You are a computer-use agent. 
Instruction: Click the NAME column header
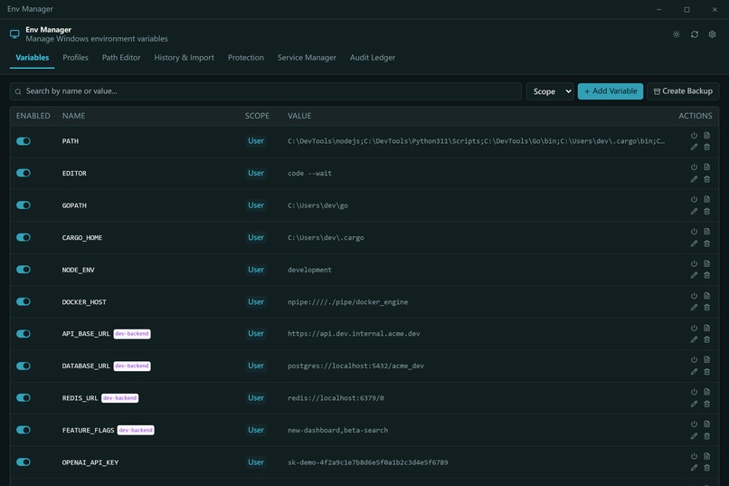click(x=73, y=116)
